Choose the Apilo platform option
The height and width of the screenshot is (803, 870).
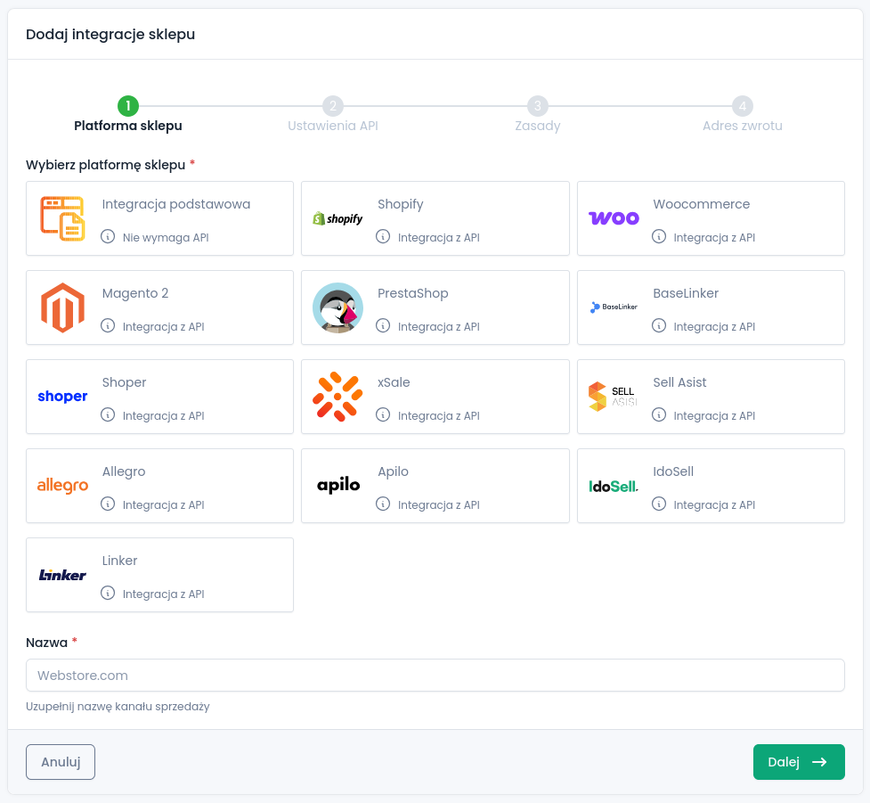click(435, 486)
